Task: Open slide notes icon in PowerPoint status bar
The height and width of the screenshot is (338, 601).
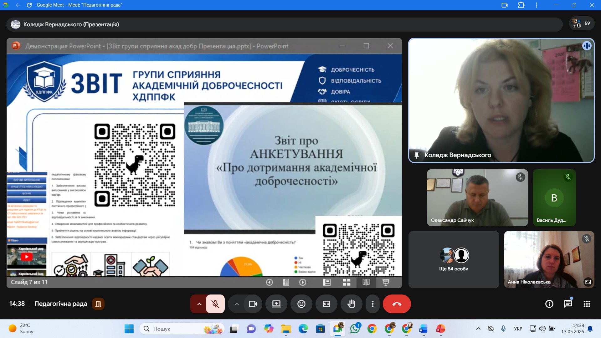Action: click(x=286, y=282)
